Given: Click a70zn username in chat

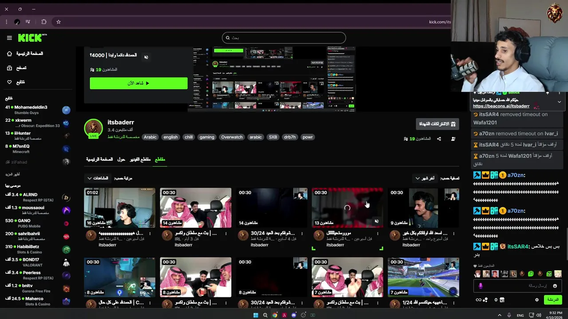Looking at the screenshot, I should 515,175.
